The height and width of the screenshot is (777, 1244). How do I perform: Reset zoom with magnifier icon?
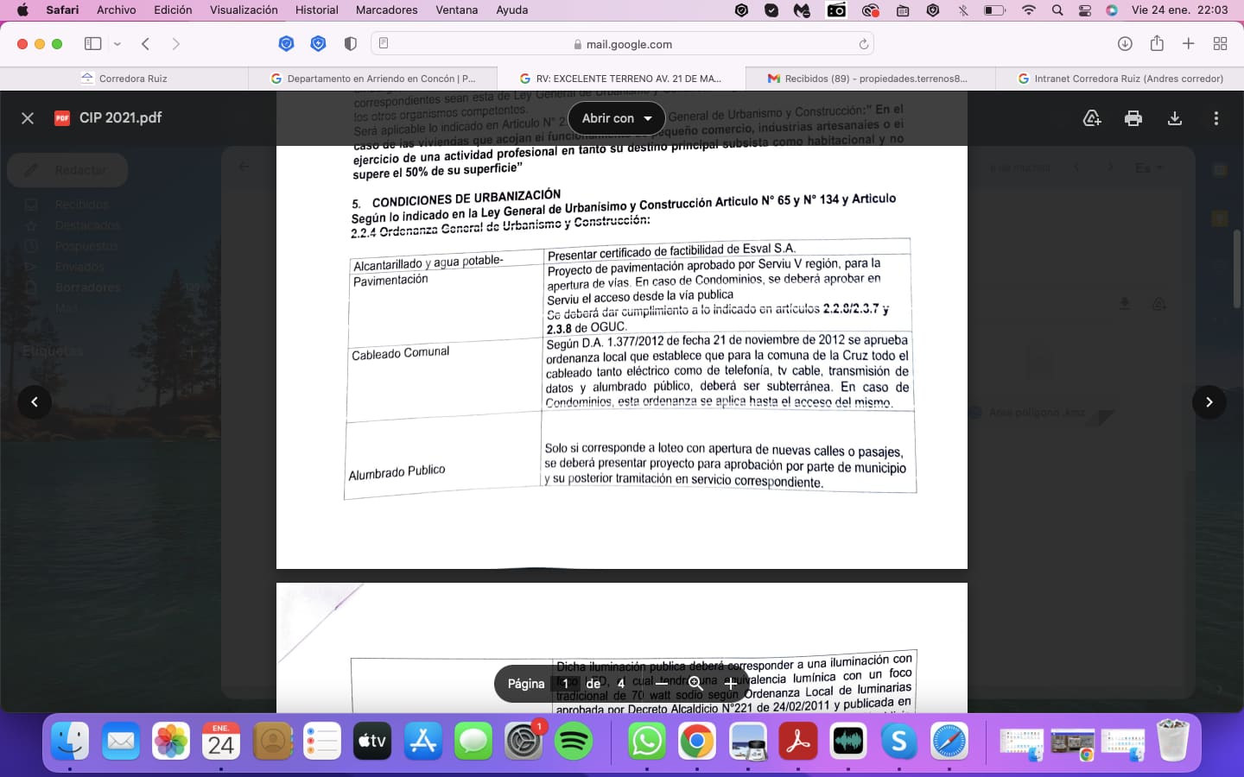point(695,683)
